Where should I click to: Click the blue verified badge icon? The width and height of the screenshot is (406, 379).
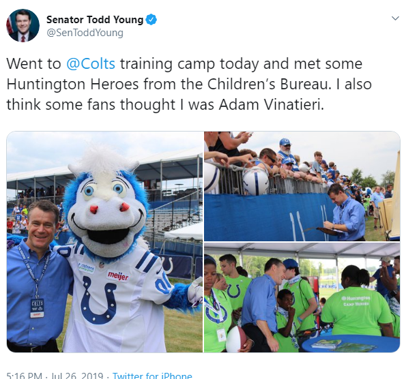[x=151, y=20]
